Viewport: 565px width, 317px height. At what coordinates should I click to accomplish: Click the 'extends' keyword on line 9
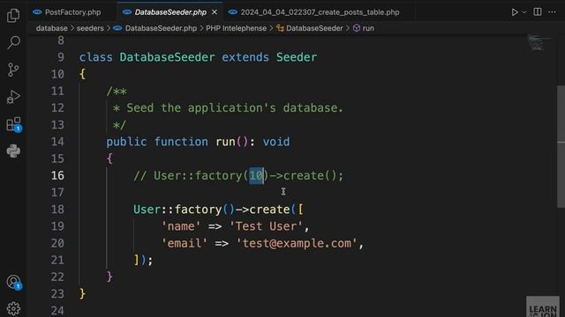(245, 57)
